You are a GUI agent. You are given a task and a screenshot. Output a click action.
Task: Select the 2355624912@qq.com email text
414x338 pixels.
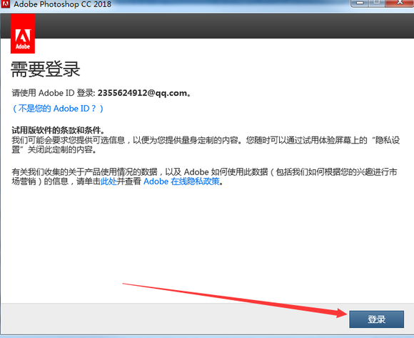(143, 93)
